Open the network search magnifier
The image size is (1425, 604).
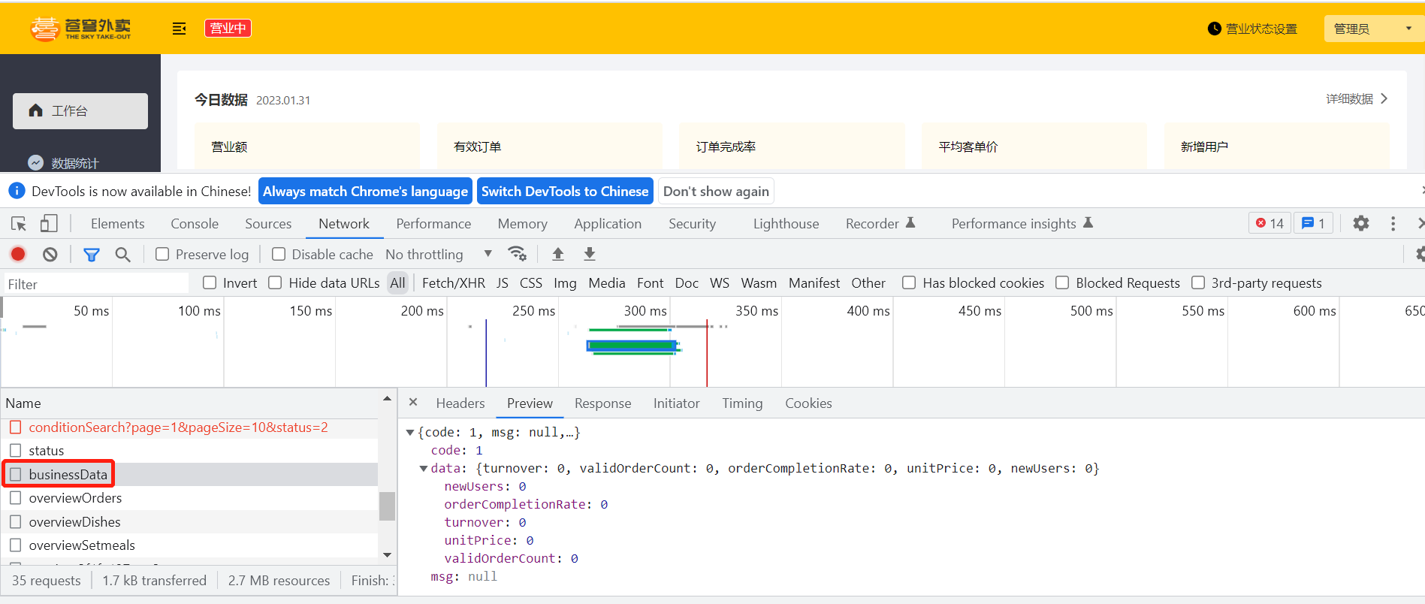[123, 255]
